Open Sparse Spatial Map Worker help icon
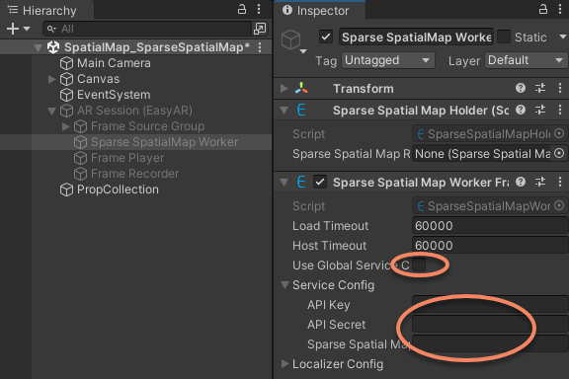This screenshot has height=379, width=569. pyautogui.click(x=521, y=182)
